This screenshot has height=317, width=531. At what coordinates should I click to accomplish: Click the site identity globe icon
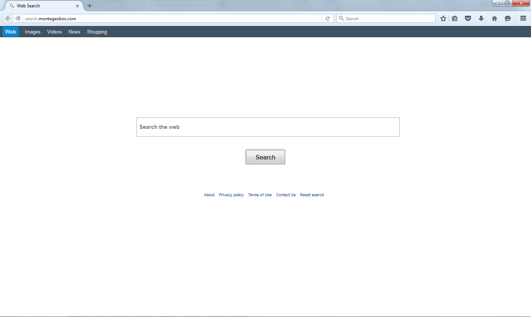tap(18, 18)
